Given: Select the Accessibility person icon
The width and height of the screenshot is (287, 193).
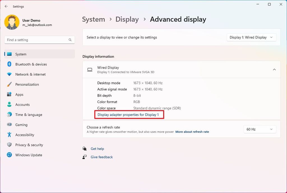Looking at the screenshot, I should click(x=9, y=135).
